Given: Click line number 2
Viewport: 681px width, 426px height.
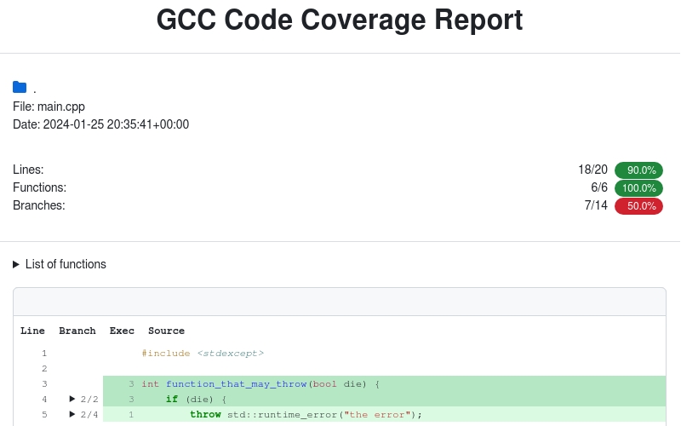Looking at the screenshot, I should tap(44, 369).
